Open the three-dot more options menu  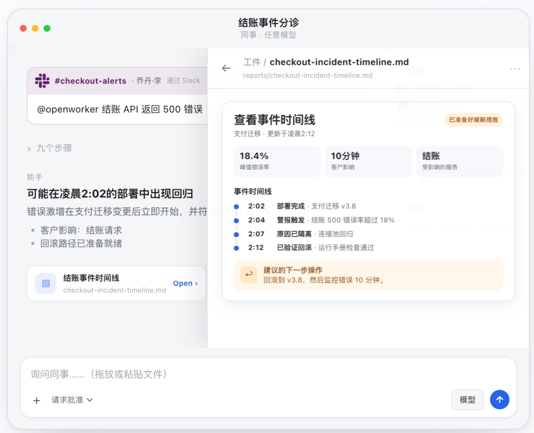tap(515, 69)
